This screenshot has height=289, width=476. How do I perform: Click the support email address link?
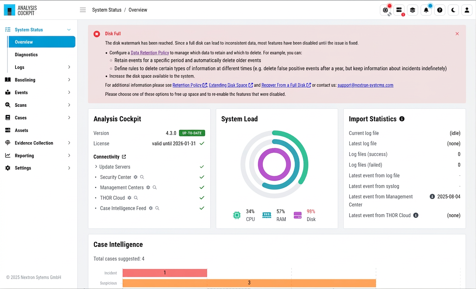[x=365, y=85]
